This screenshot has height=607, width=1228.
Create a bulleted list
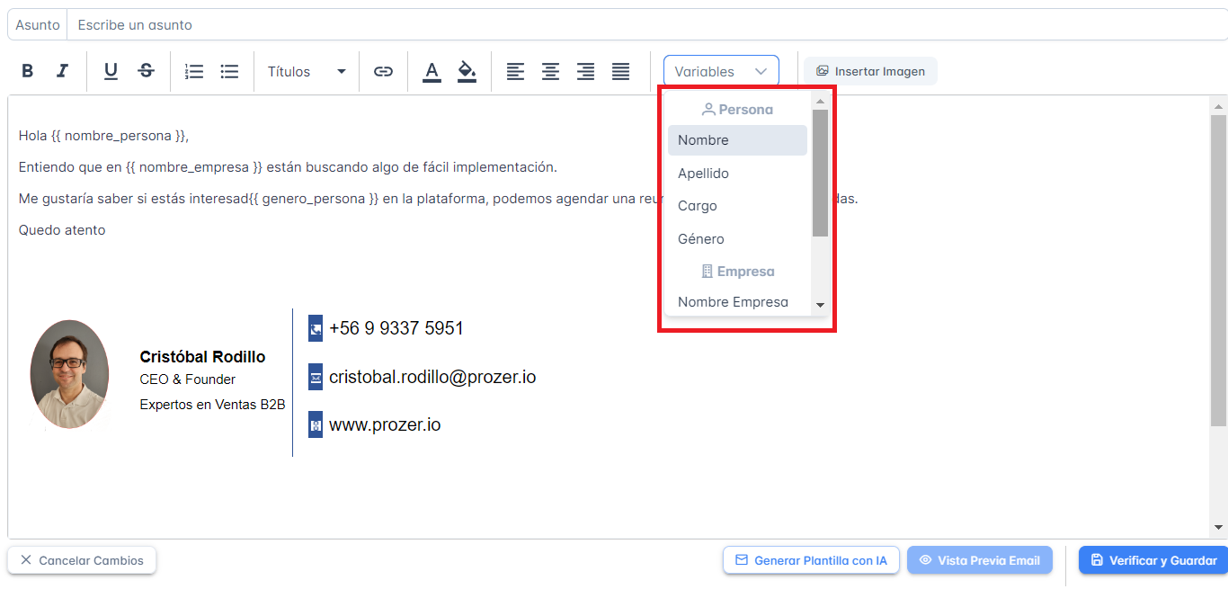pyautogui.click(x=229, y=71)
